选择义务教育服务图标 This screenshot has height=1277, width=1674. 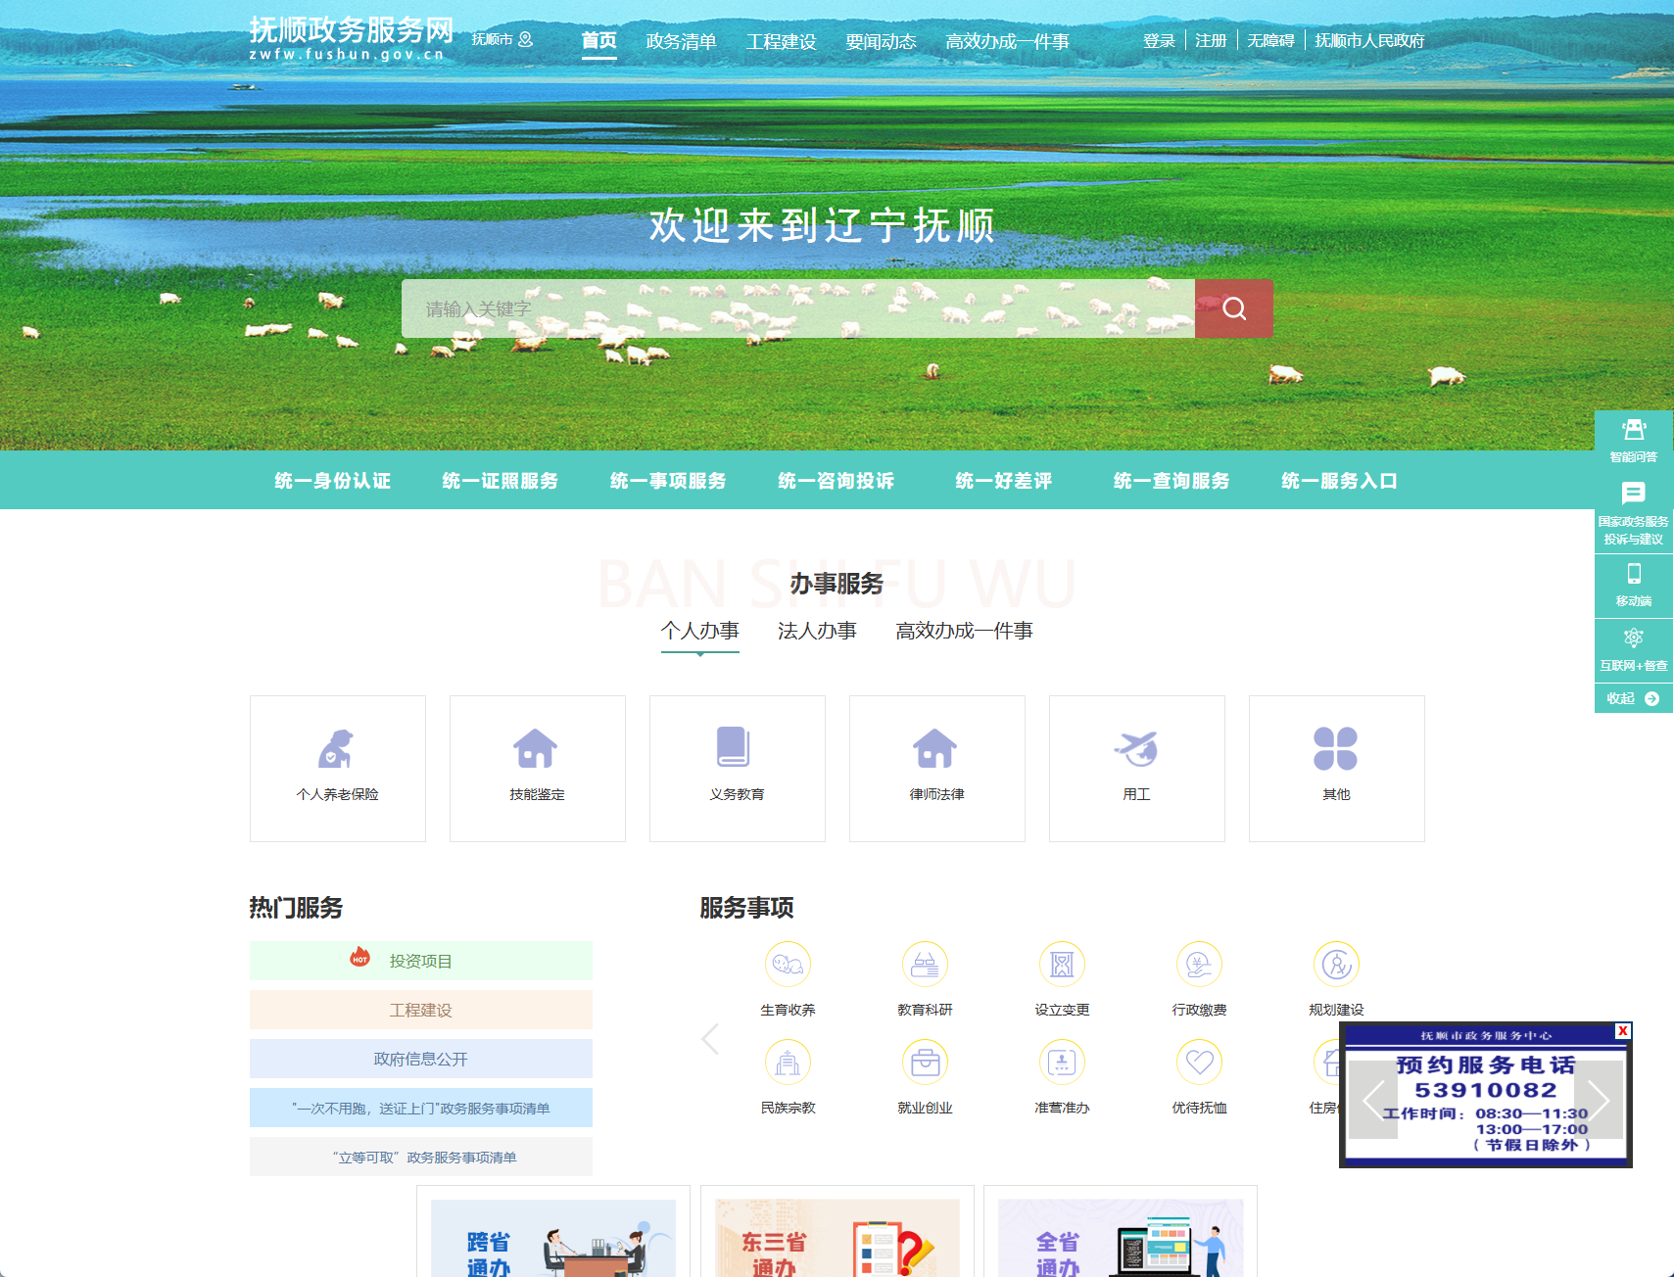[736, 750]
